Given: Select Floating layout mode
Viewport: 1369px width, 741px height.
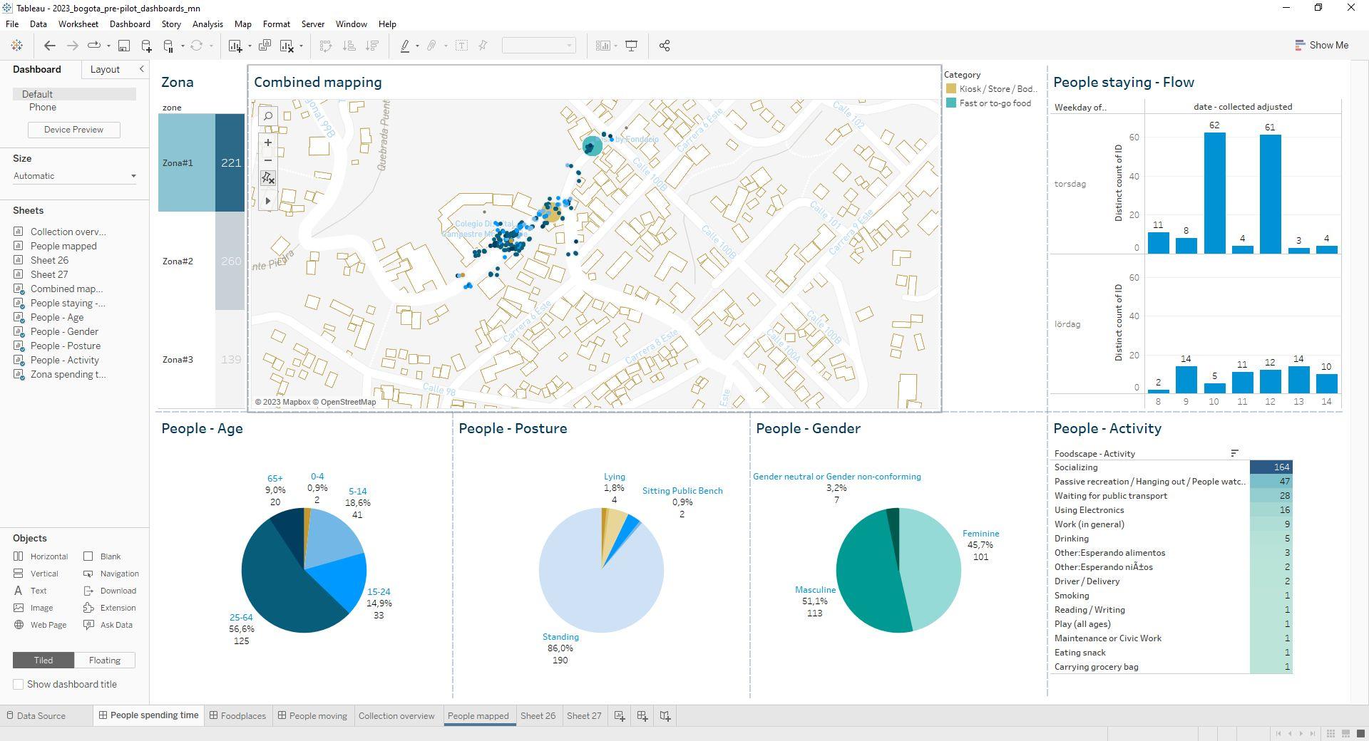Looking at the screenshot, I should (x=105, y=660).
